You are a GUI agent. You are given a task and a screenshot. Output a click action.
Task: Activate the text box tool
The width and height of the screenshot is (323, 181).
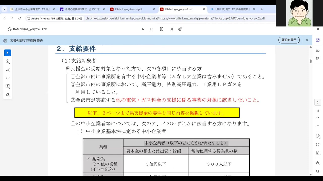pyautogui.click(x=8, y=86)
